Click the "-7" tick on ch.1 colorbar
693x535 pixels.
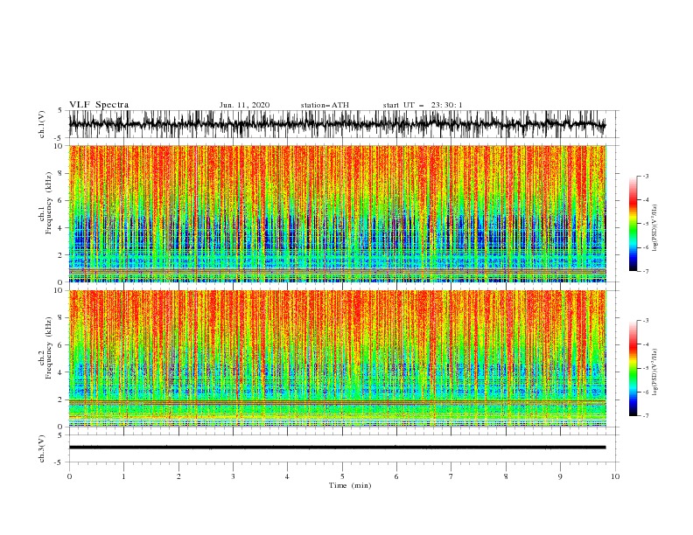tap(646, 271)
